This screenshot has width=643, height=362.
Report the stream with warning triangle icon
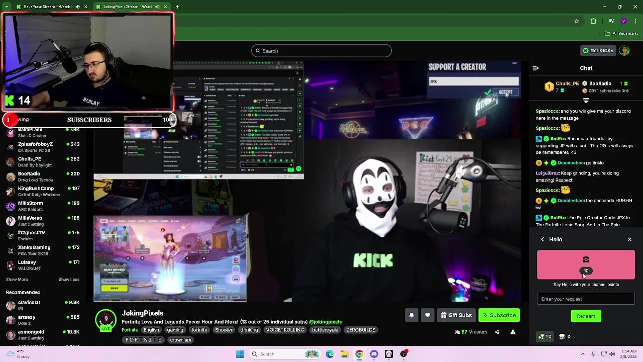click(x=513, y=332)
